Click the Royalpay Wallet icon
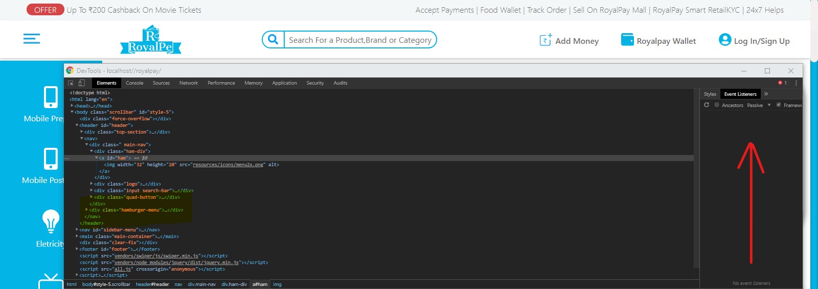Image resolution: width=818 pixels, height=289 pixels. [627, 40]
